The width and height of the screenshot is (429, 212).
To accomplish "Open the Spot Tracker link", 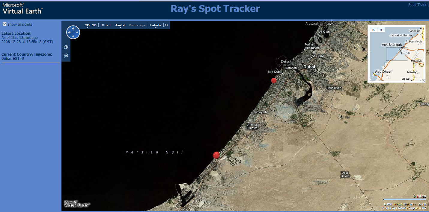I will tap(419, 4).
